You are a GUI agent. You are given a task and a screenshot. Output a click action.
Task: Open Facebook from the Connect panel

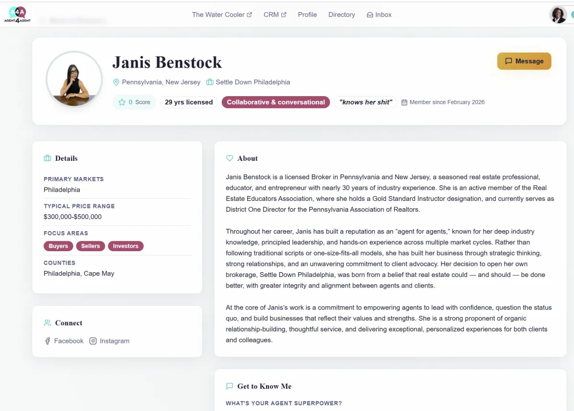click(64, 341)
